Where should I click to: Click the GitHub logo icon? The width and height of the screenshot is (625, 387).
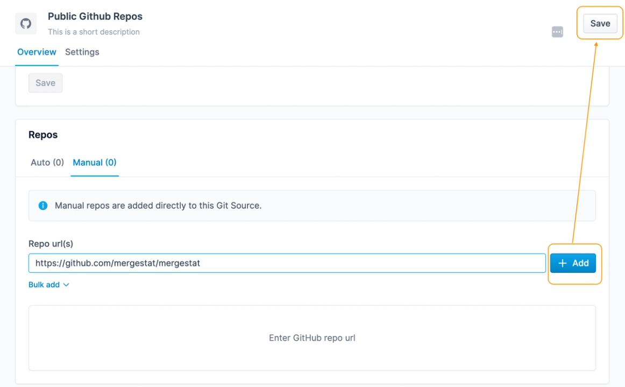(x=26, y=24)
